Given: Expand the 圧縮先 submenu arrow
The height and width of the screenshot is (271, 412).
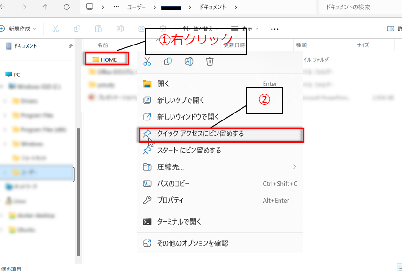Looking at the screenshot, I should 294,167.
